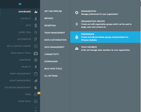This screenshot has width=141, height=112.
Task: Open the All Settings menu item
Action: coord(51,76)
